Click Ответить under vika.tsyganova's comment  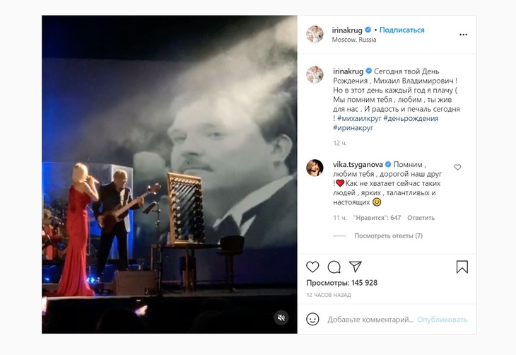[x=421, y=218]
